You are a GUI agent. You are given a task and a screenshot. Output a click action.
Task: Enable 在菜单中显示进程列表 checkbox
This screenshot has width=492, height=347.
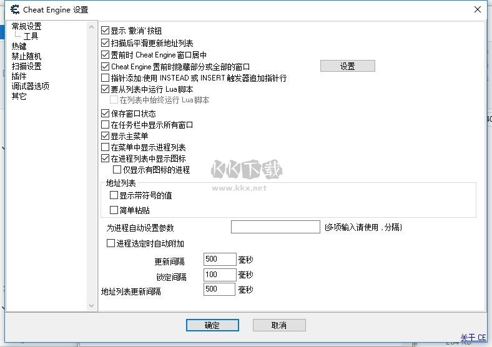(x=105, y=147)
